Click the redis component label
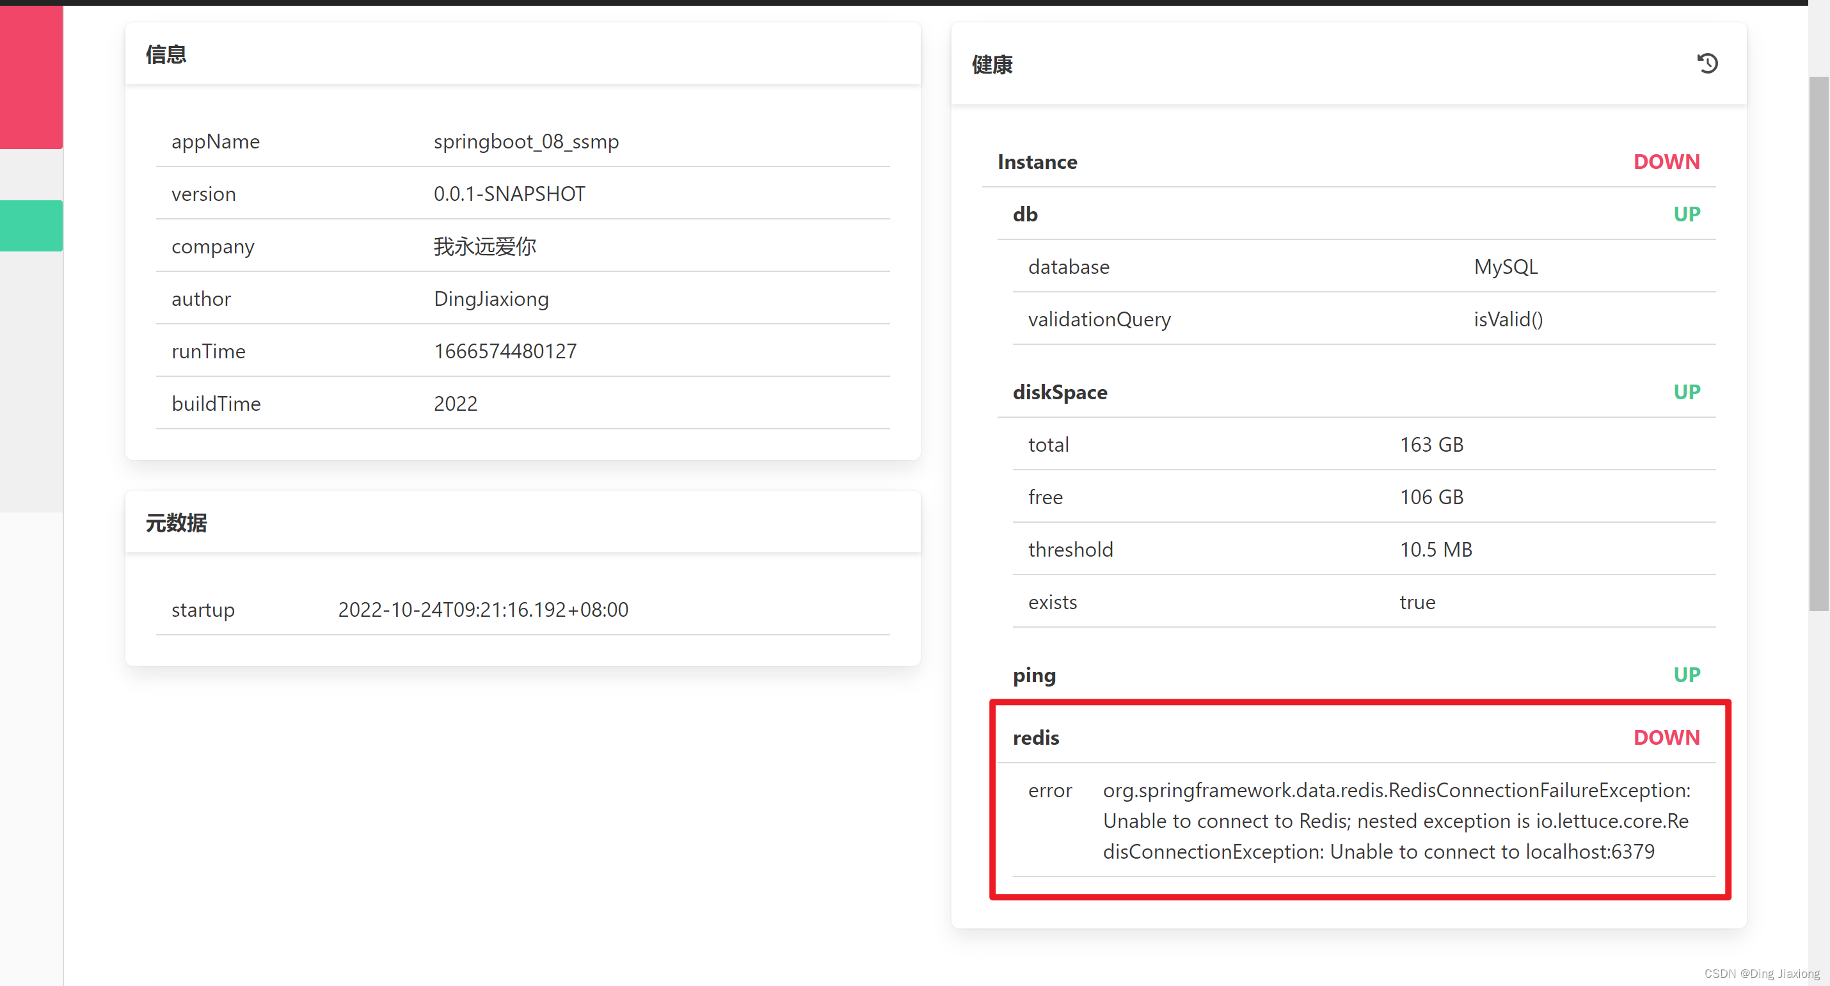The width and height of the screenshot is (1830, 986). click(1036, 738)
